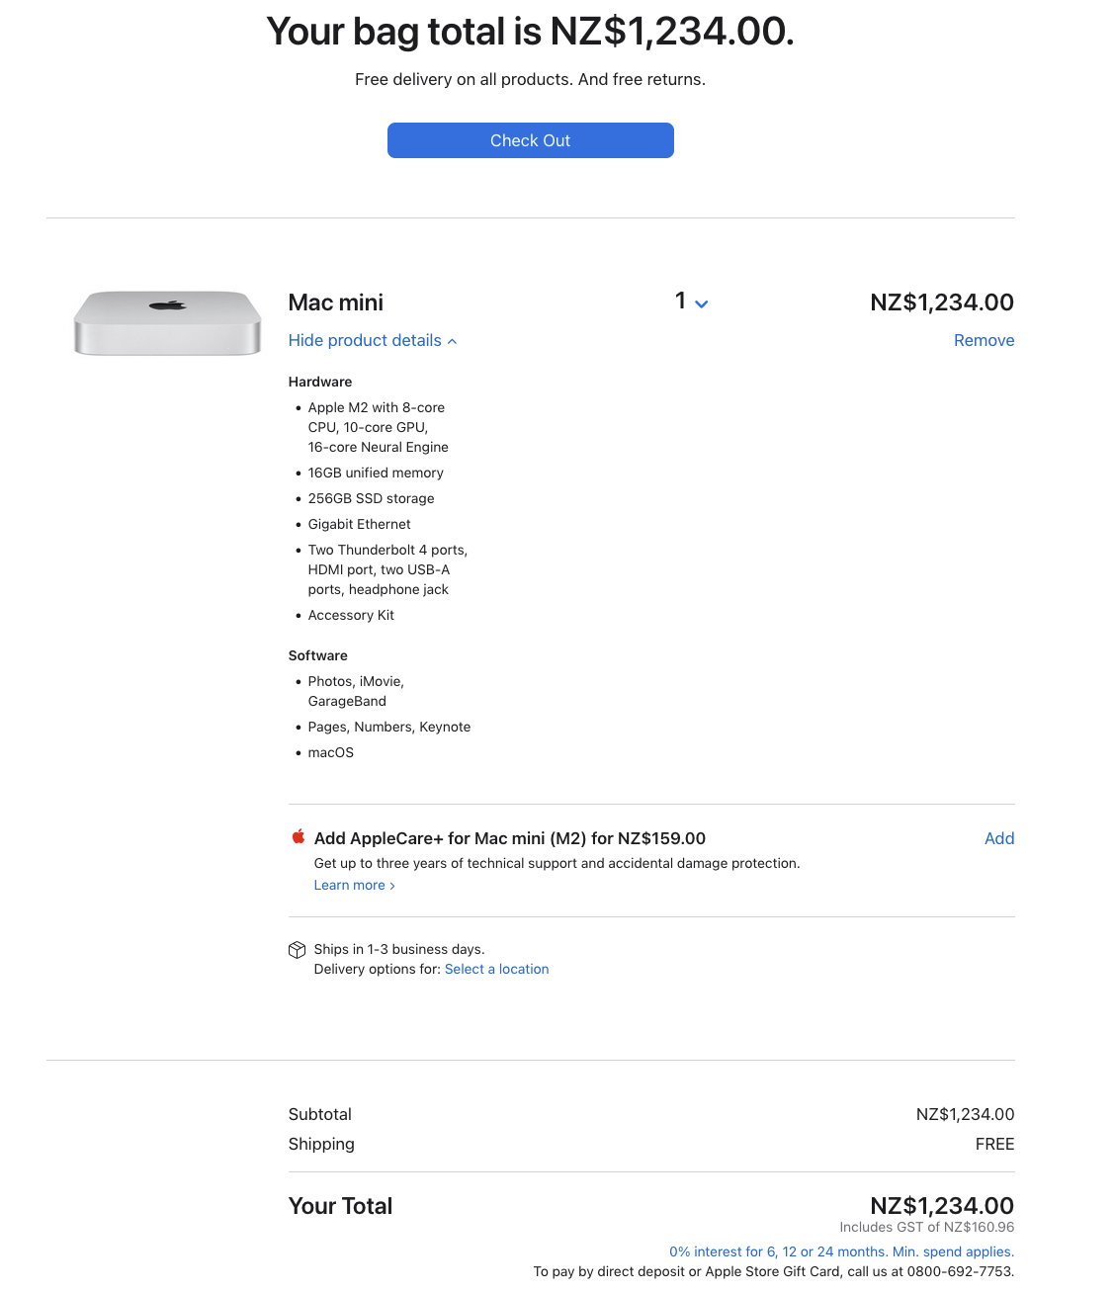1114x1293 pixels.
Task: Click the Hardware section heading
Action: point(319,382)
